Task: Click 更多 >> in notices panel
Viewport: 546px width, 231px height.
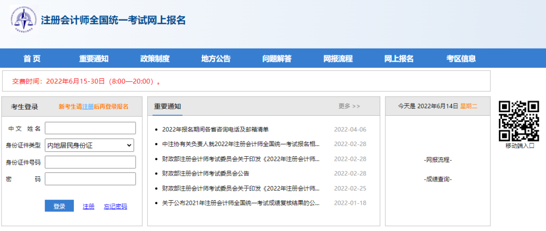Action: point(349,106)
